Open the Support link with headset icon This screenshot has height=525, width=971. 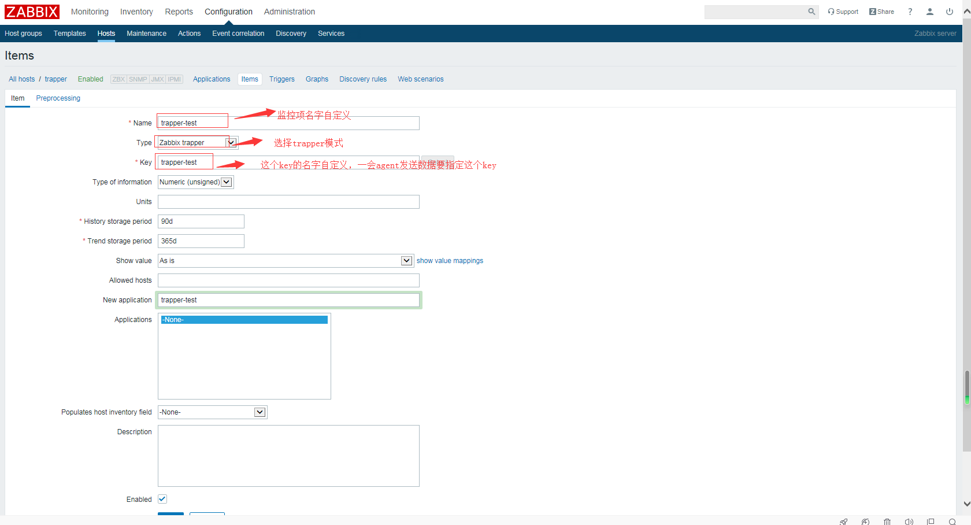coord(843,12)
